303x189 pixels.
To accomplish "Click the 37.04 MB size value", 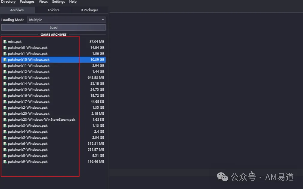I will pyautogui.click(x=97, y=42).
